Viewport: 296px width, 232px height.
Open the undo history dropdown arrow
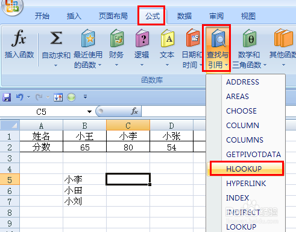[x=28, y=97]
